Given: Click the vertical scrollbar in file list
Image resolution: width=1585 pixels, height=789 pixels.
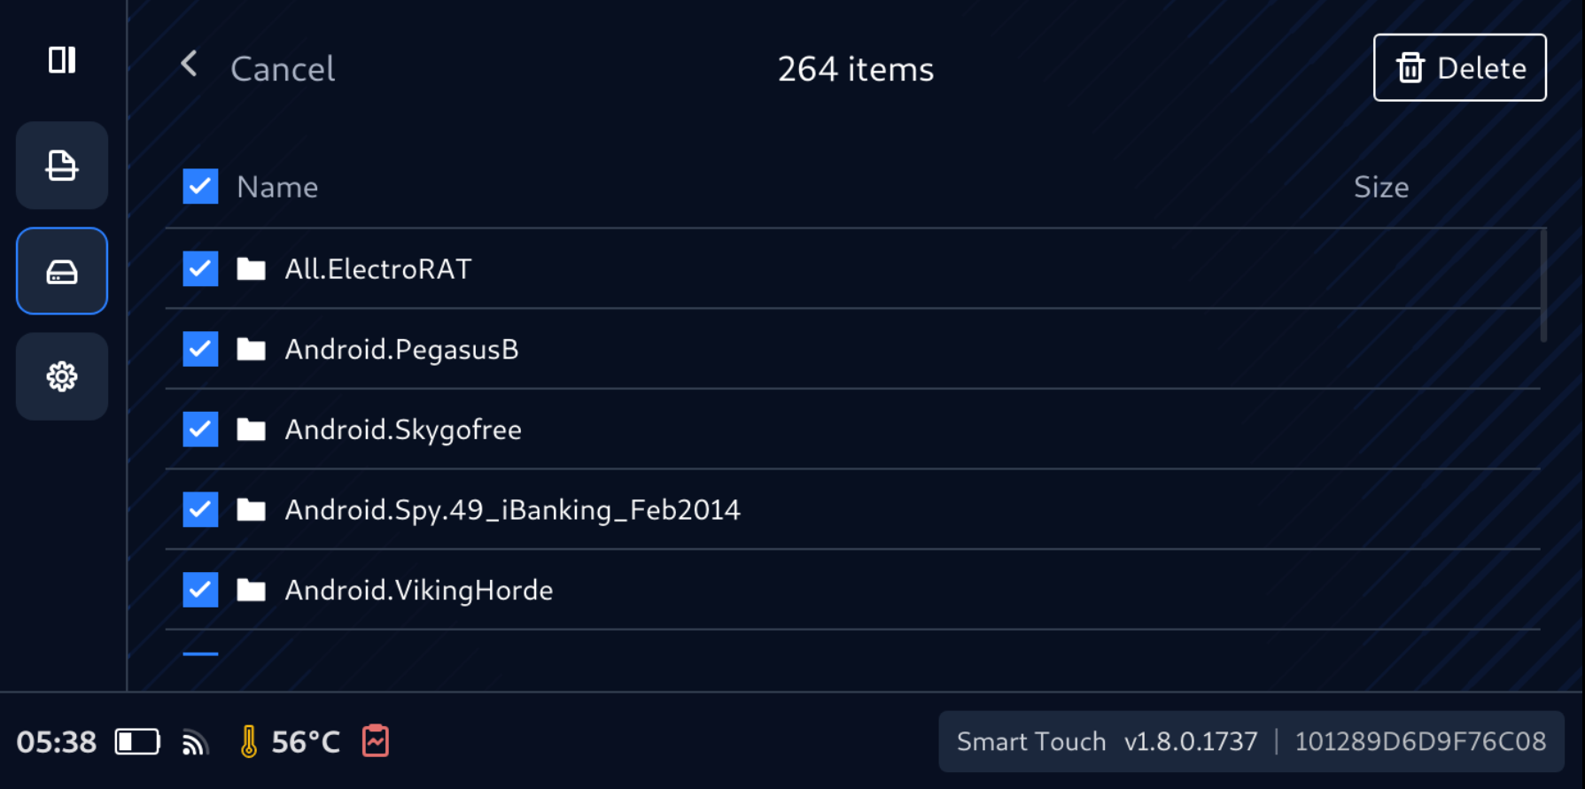Looking at the screenshot, I should (x=1543, y=285).
